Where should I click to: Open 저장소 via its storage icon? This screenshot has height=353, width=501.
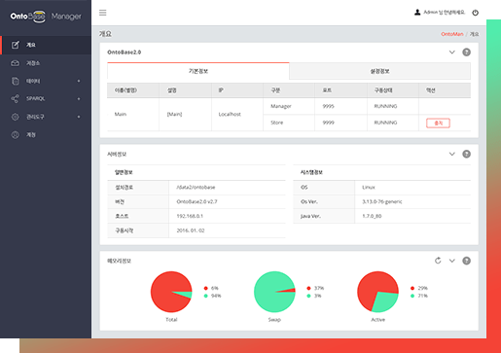[x=16, y=63]
